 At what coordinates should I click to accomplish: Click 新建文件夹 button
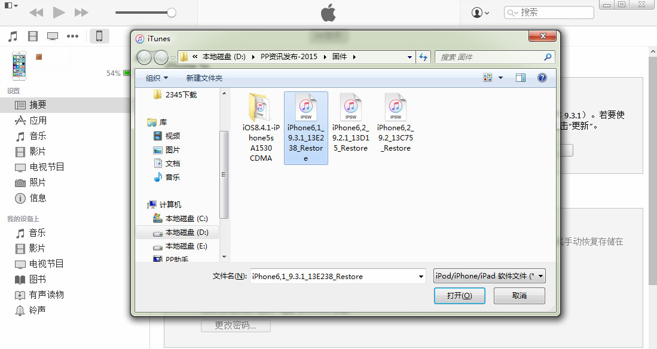click(x=204, y=78)
